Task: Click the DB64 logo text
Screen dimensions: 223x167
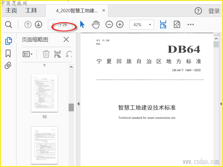Action: 184,49
